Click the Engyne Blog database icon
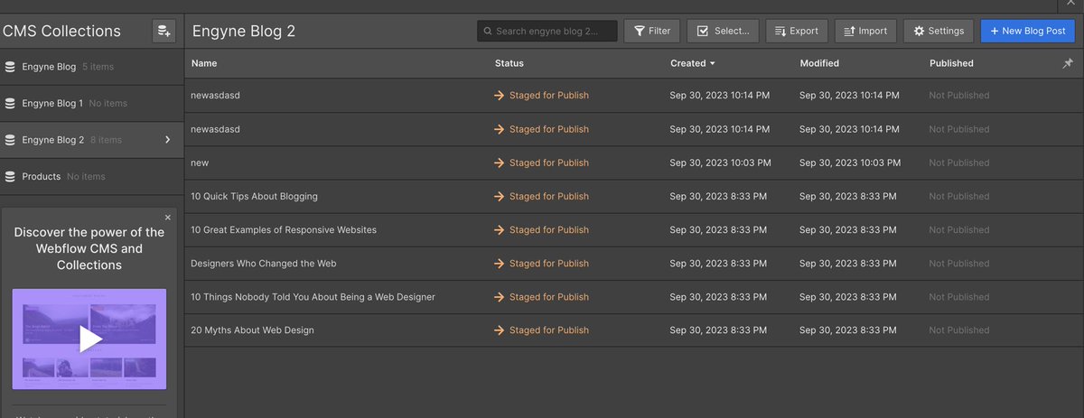The image size is (1084, 418). pos(10,67)
